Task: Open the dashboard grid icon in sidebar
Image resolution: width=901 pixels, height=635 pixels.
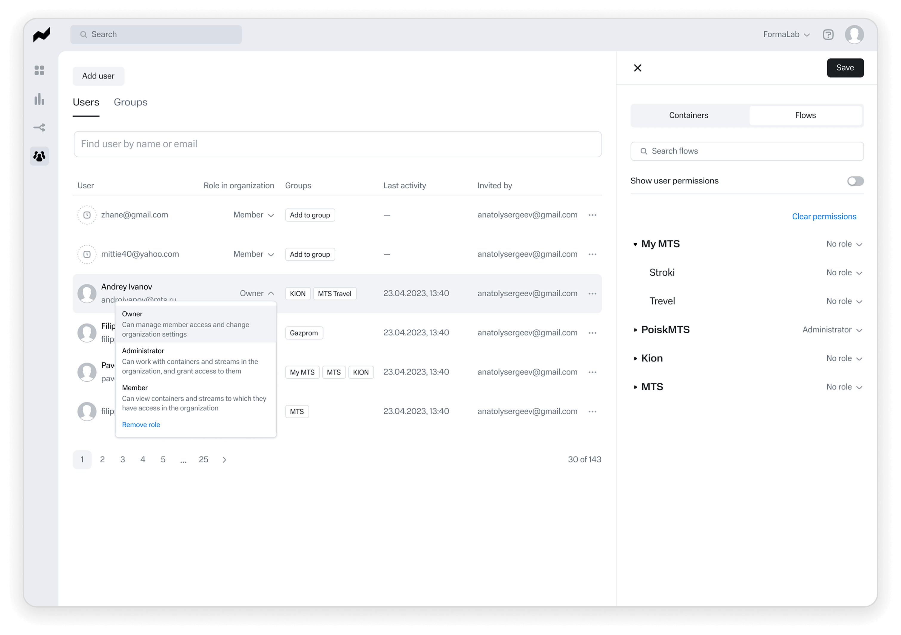Action: [39, 70]
